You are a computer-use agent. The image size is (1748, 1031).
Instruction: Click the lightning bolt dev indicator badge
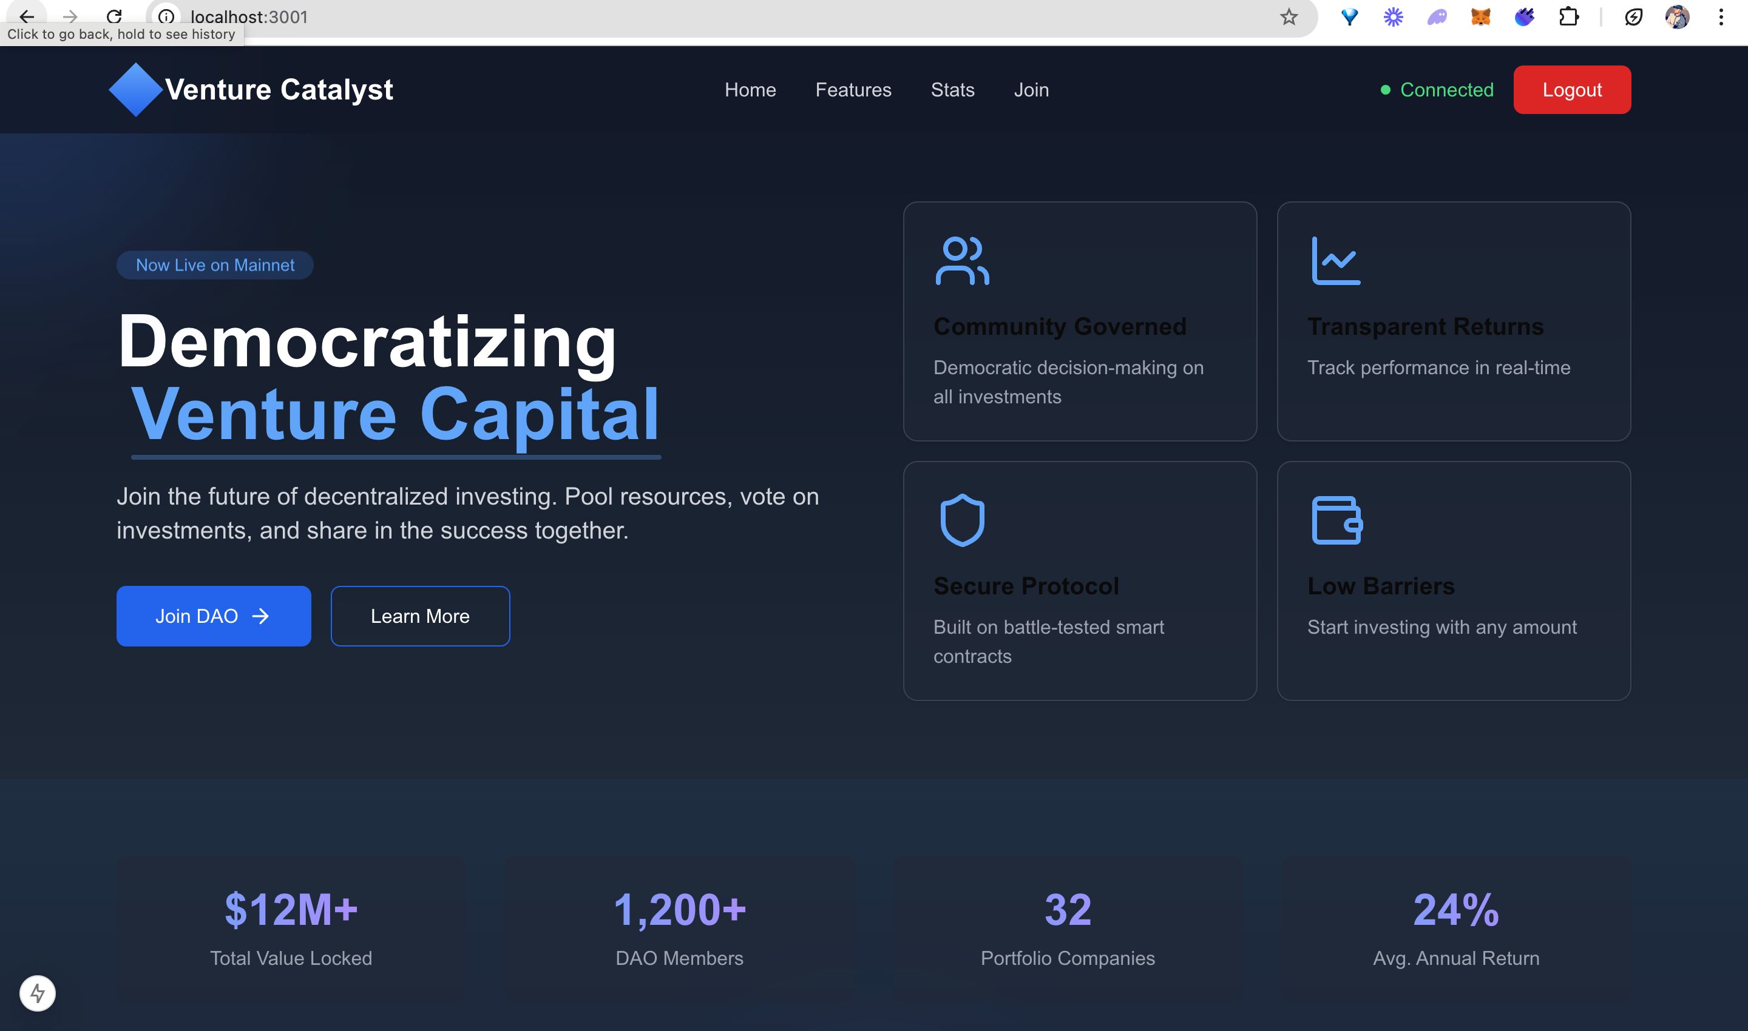pyautogui.click(x=38, y=993)
